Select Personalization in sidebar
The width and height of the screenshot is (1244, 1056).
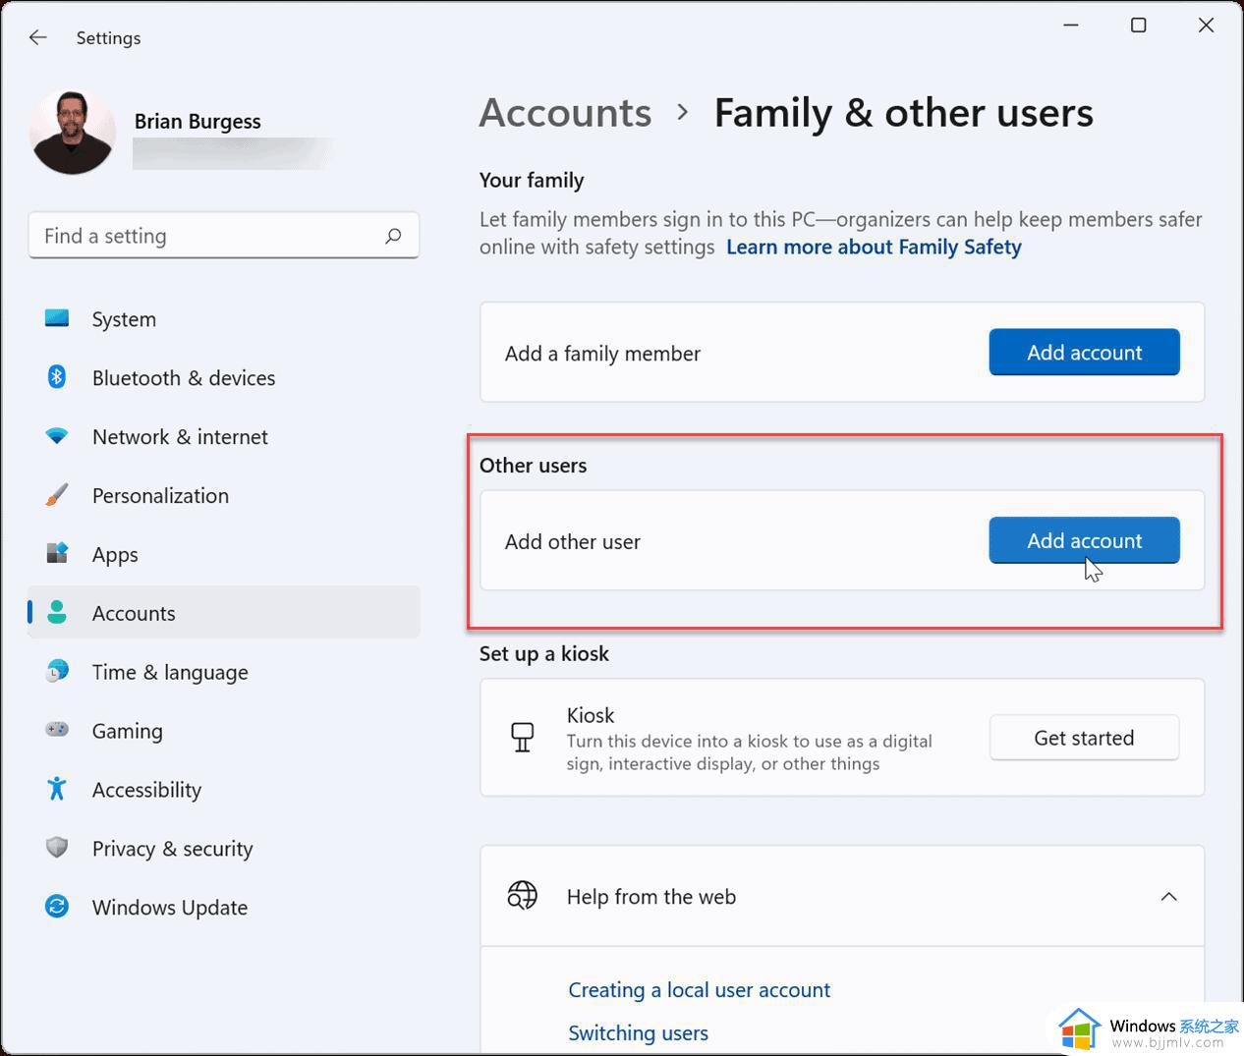(x=224, y=496)
